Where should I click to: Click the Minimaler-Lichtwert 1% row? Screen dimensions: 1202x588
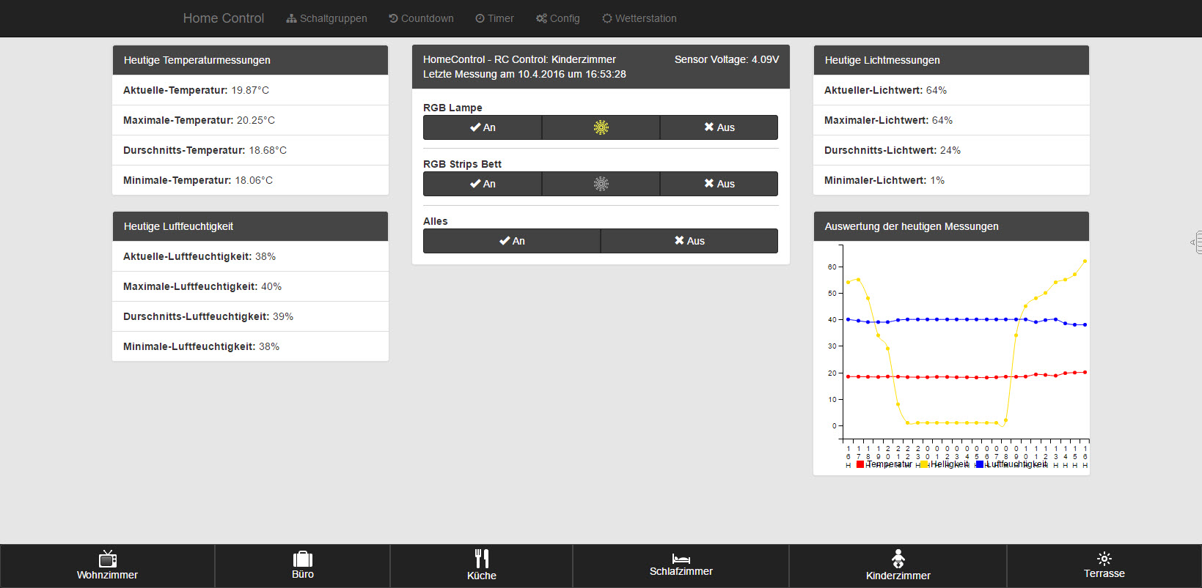click(951, 180)
